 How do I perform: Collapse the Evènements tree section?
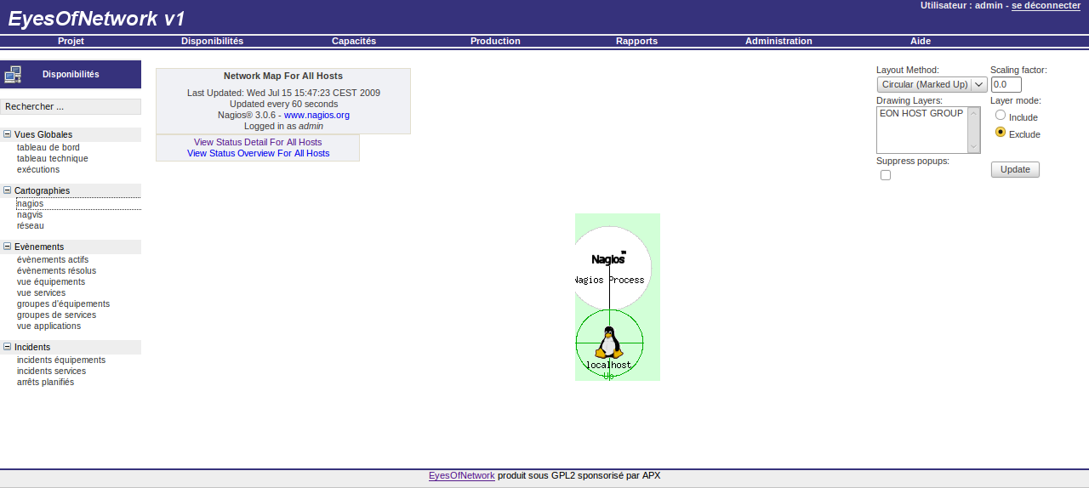pos(8,247)
